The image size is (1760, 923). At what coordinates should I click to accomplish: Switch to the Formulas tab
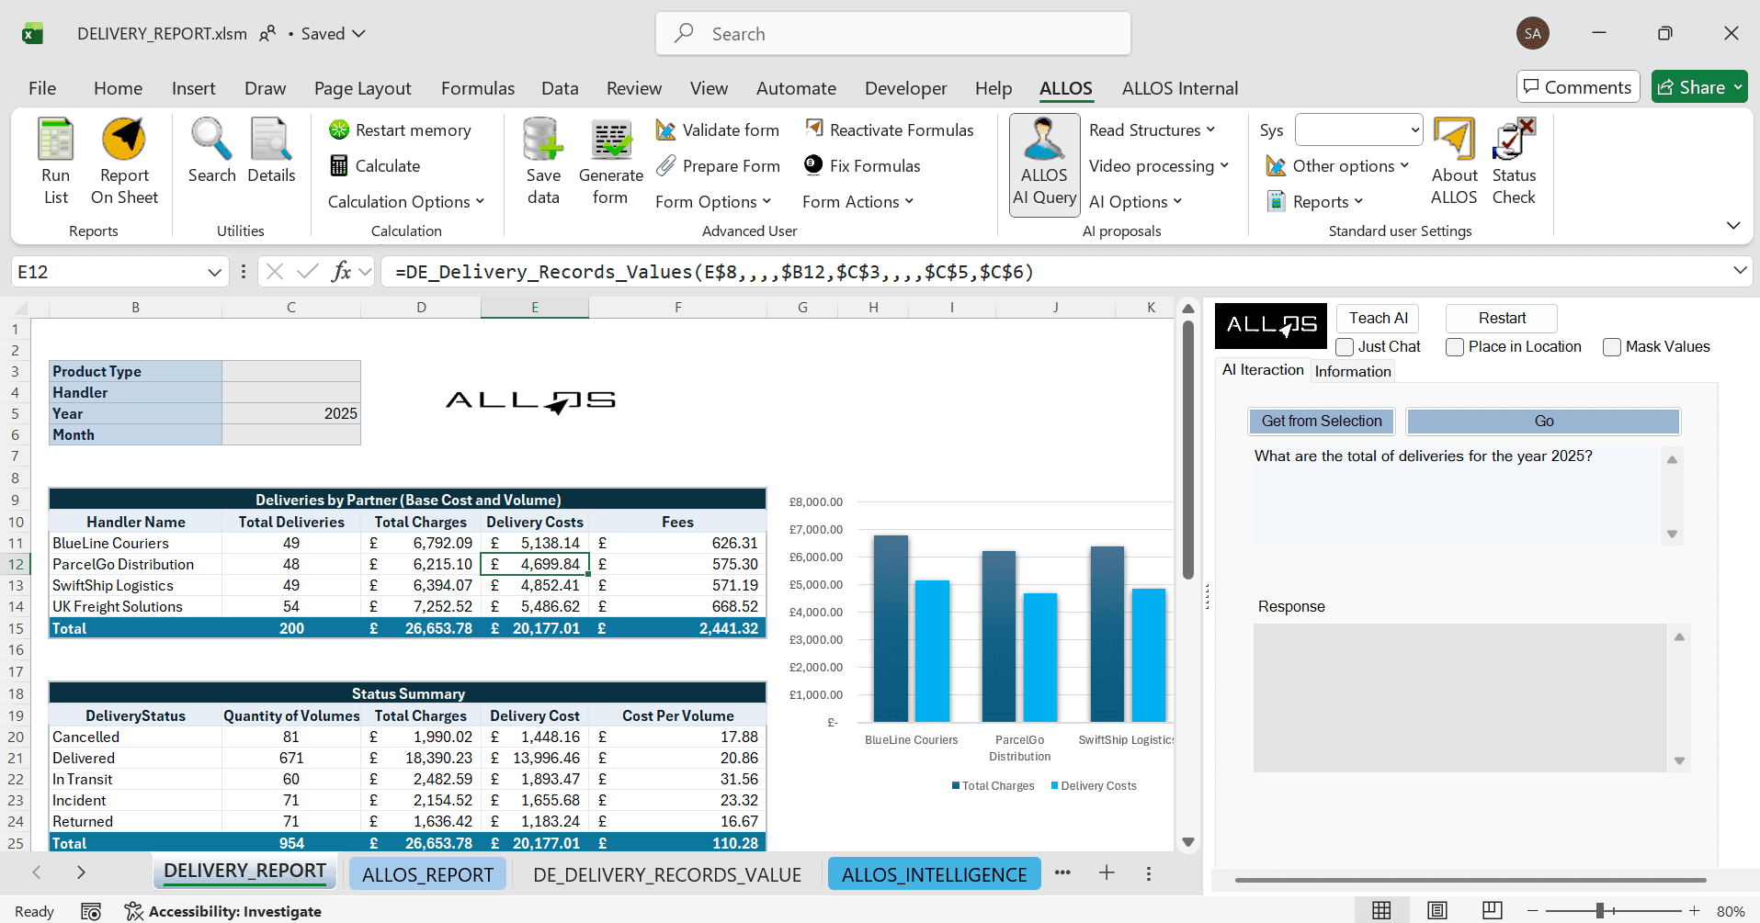coord(477,88)
